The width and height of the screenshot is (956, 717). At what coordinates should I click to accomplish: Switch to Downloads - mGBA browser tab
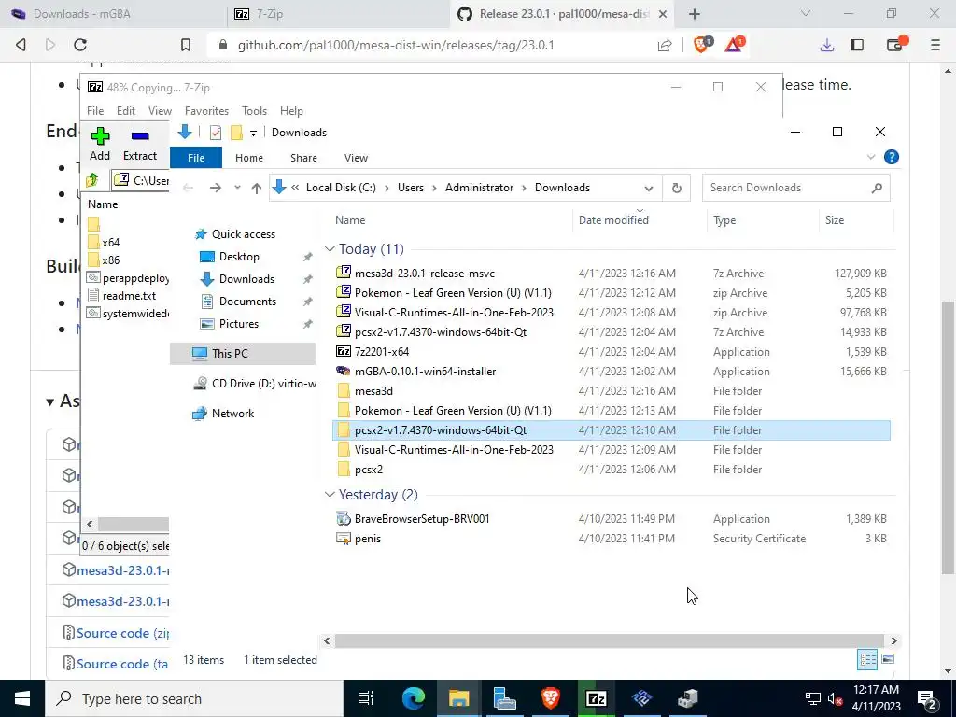click(x=113, y=13)
